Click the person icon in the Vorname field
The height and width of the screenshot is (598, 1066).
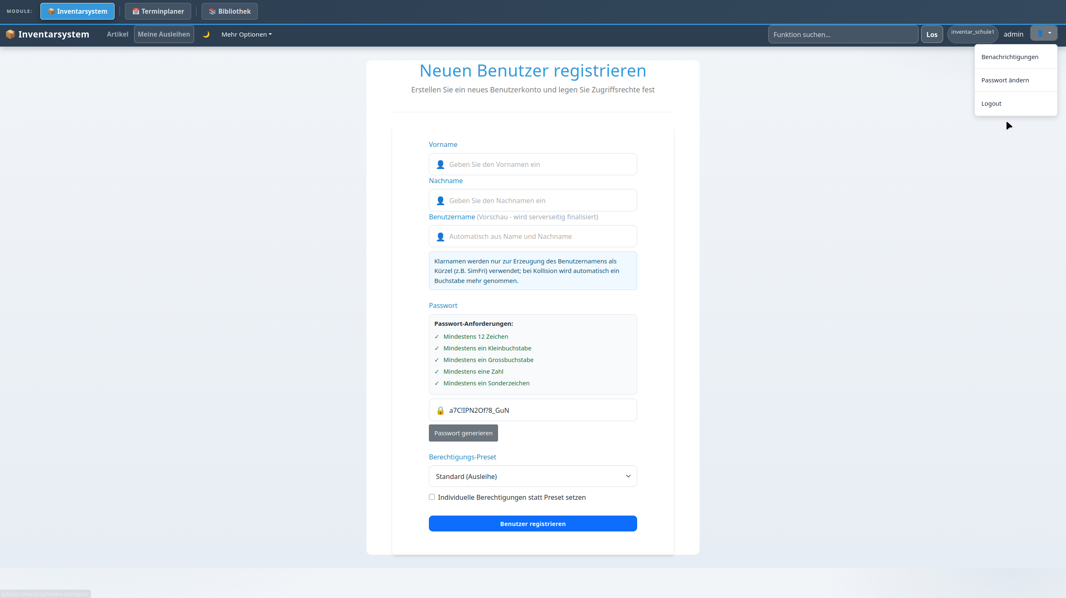[x=440, y=164]
